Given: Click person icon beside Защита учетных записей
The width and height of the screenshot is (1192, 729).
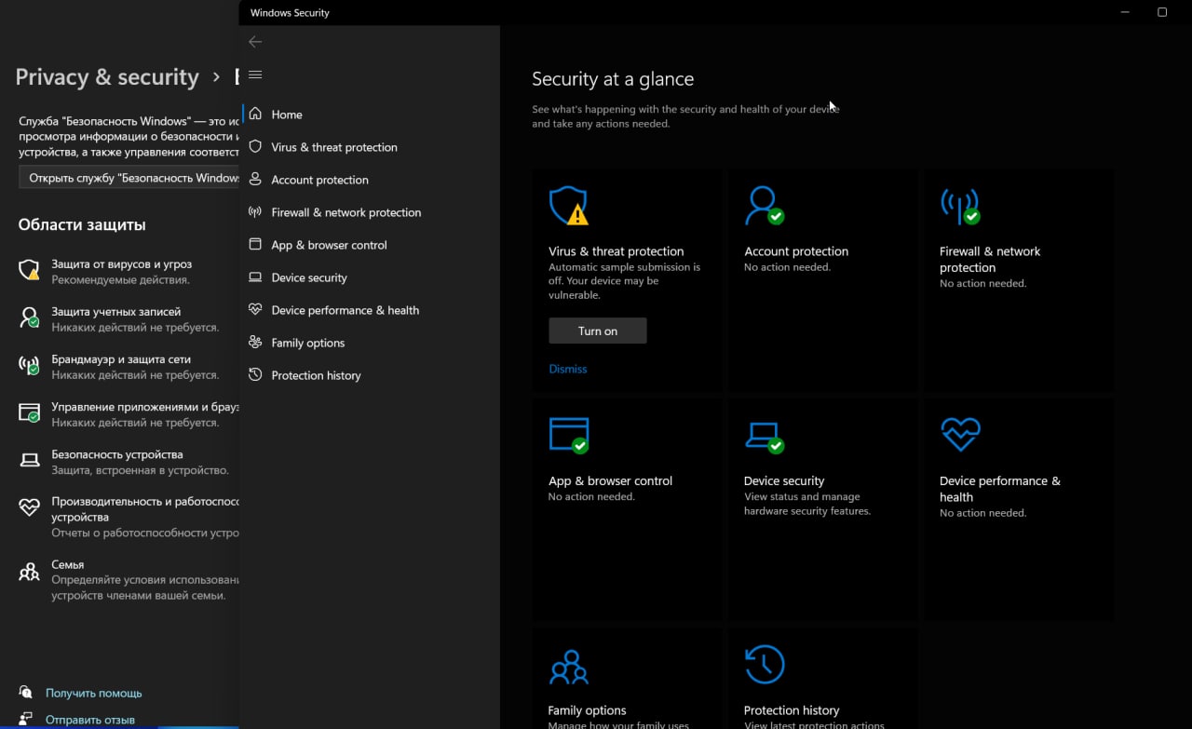Looking at the screenshot, I should click(x=29, y=318).
